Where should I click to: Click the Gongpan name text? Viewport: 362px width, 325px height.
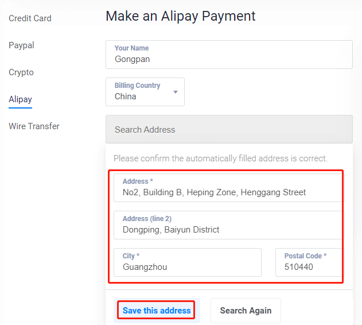pyautogui.click(x=133, y=59)
